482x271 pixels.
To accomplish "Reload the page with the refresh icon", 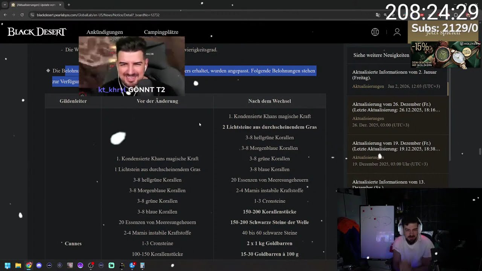I will point(22,15).
